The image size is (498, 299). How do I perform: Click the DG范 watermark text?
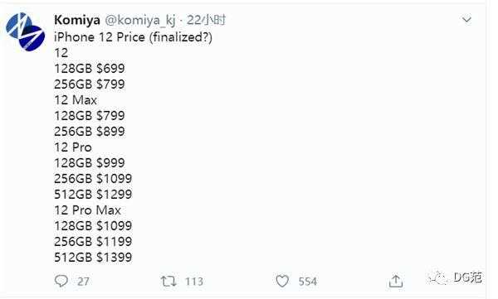pyautogui.click(x=467, y=277)
